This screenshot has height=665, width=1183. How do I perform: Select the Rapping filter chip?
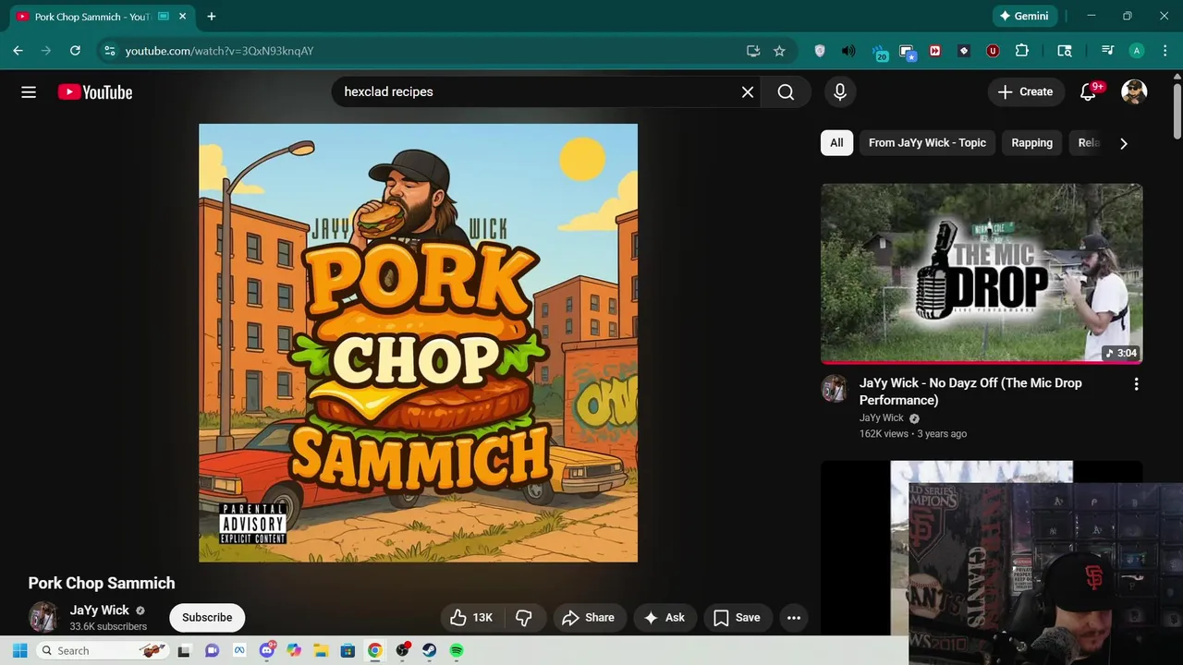click(1031, 142)
